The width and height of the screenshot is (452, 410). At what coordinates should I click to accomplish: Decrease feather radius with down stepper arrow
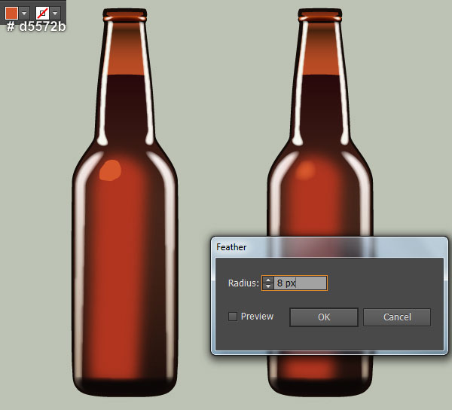pos(268,286)
